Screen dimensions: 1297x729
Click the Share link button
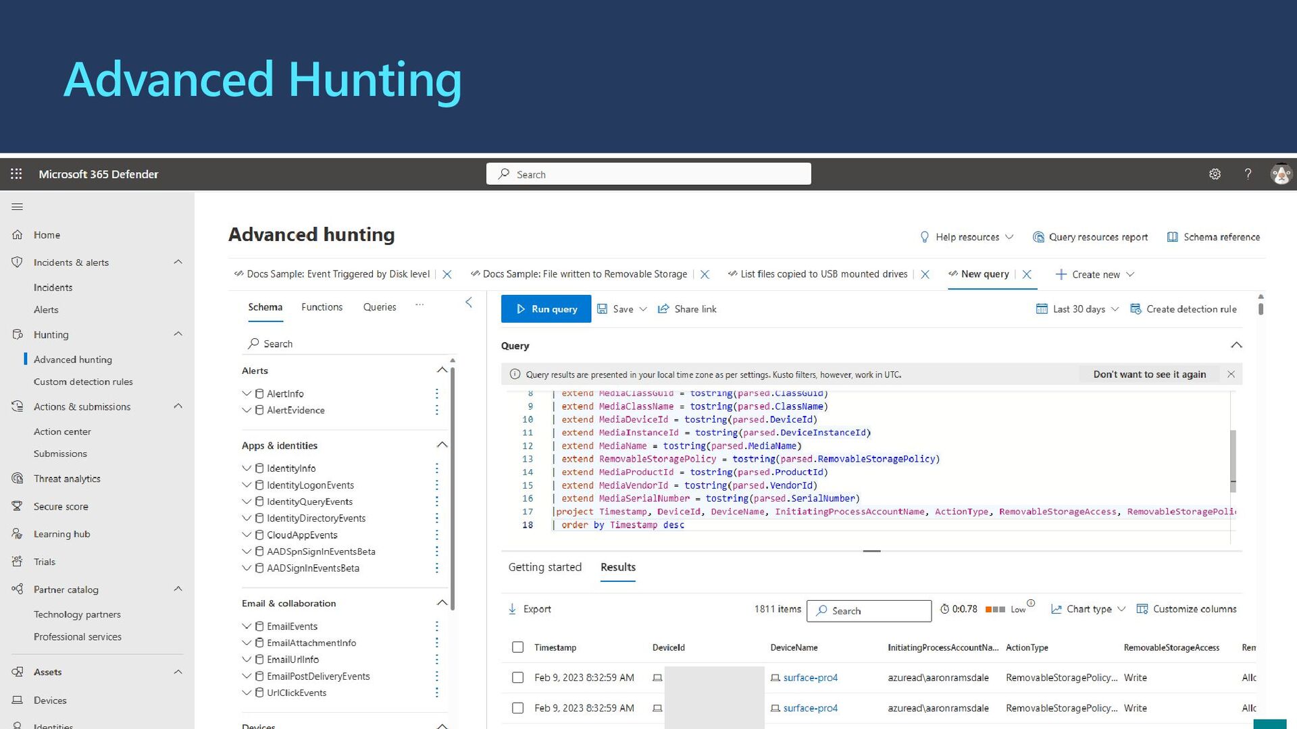coord(687,309)
